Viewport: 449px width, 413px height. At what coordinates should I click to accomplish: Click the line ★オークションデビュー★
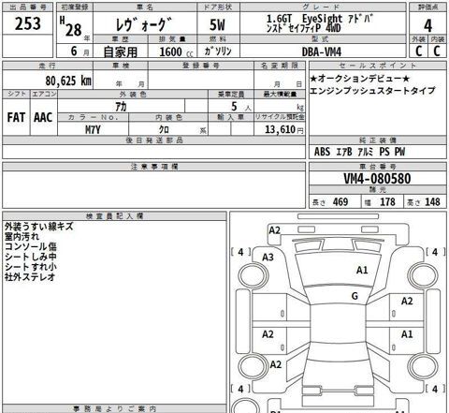tap(360, 79)
